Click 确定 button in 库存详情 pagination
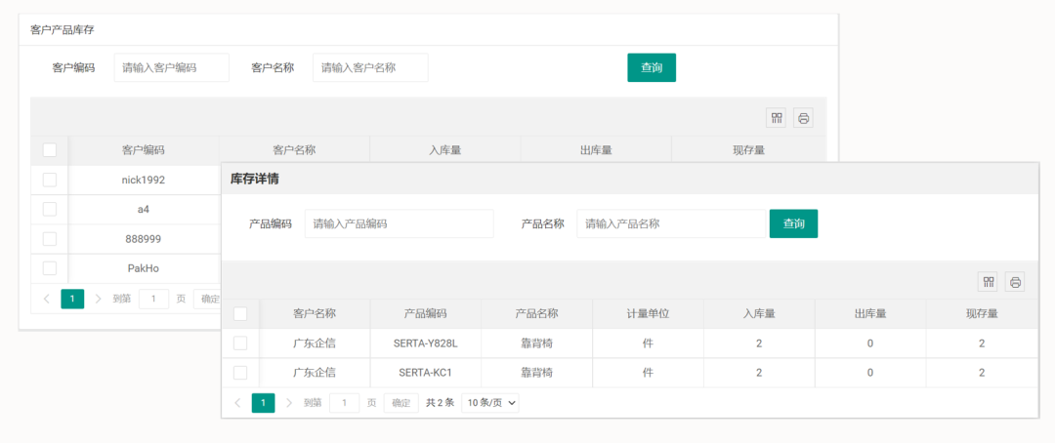 pos(401,403)
